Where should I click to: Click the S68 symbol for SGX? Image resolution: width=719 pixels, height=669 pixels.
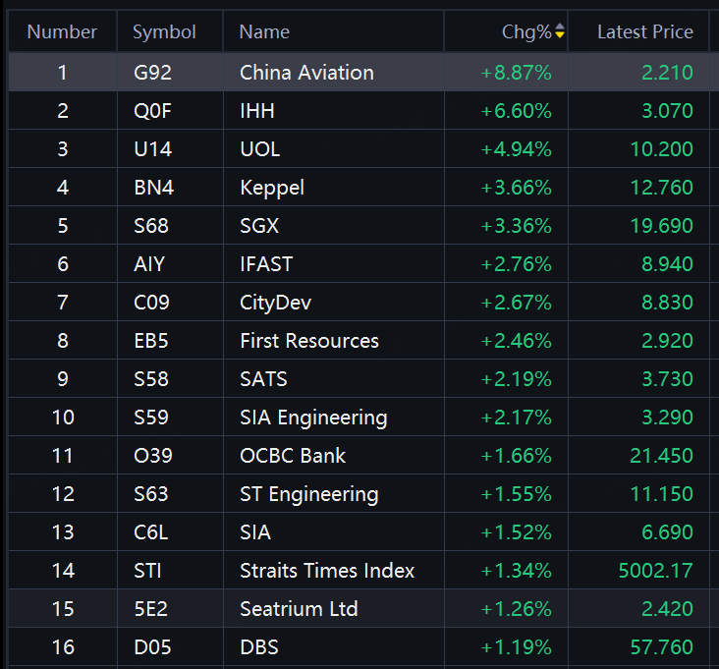coord(151,226)
